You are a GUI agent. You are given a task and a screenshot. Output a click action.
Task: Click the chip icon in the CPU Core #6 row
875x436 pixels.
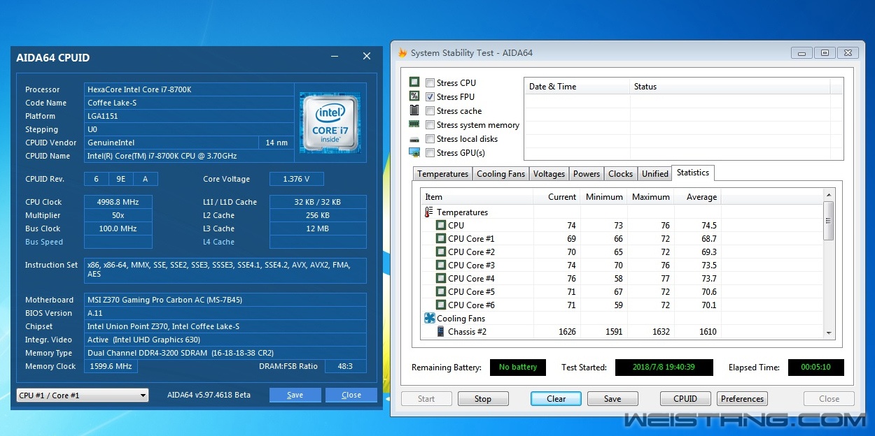pyautogui.click(x=441, y=305)
